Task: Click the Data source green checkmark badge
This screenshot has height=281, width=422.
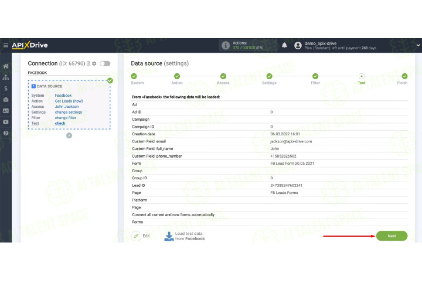Action: [110, 81]
